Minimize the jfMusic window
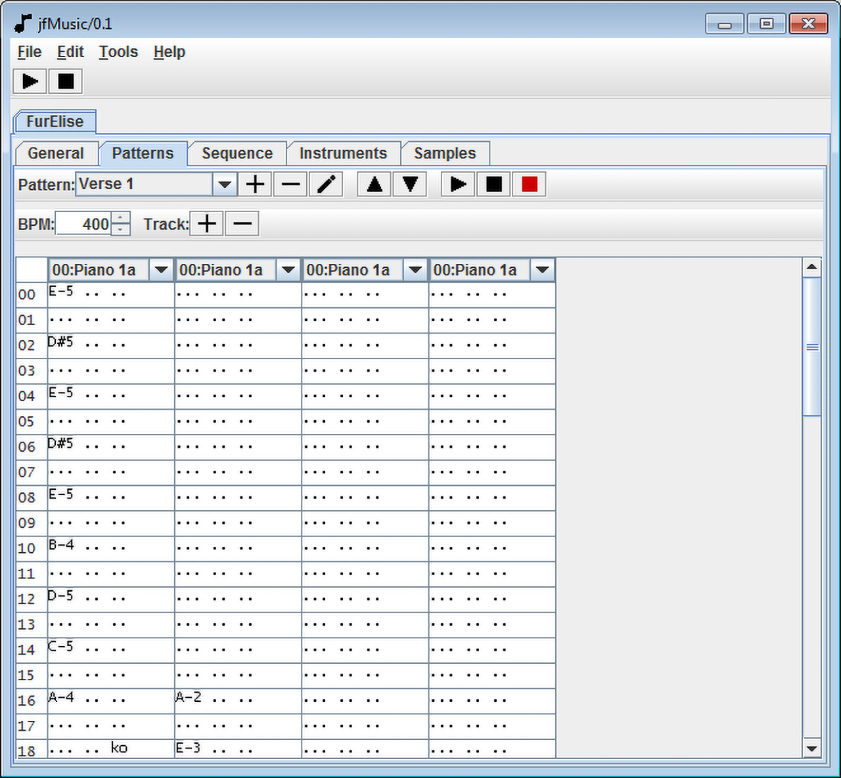The height and width of the screenshot is (778, 841). click(725, 24)
